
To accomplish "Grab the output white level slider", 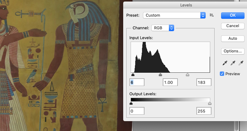I will [x=210, y=103].
